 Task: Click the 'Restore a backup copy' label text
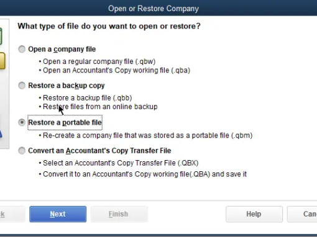(67, 86)
